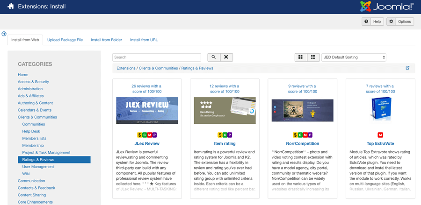421x205 pixels.
Task: Open the Top ExtraVote title link
Action: point(380,143)
